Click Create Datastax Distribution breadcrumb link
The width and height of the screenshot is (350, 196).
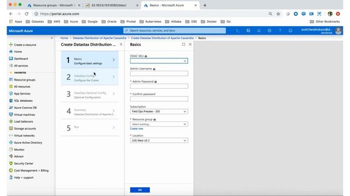162,38
